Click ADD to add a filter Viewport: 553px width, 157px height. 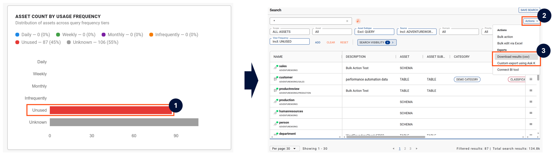[318, 43]
